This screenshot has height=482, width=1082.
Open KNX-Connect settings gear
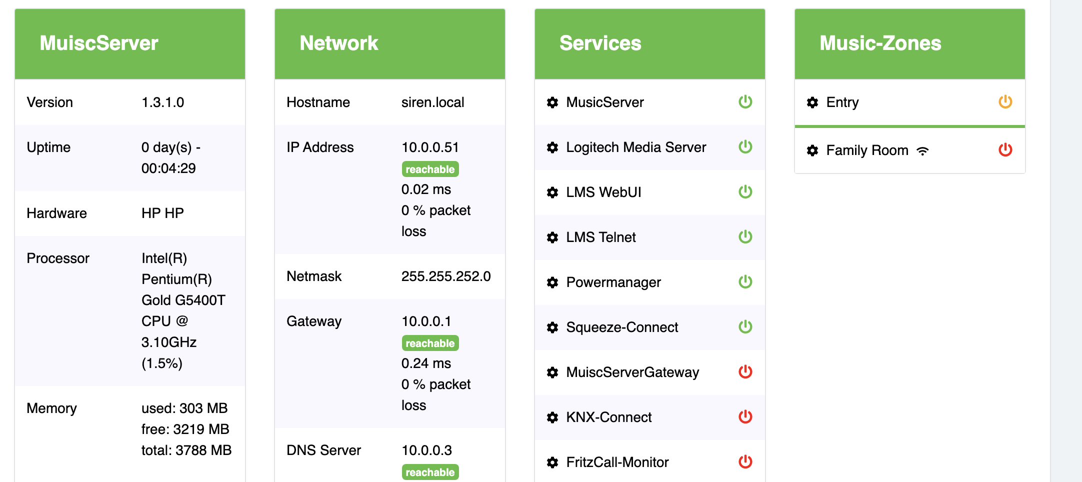click(x=552, y=417)
